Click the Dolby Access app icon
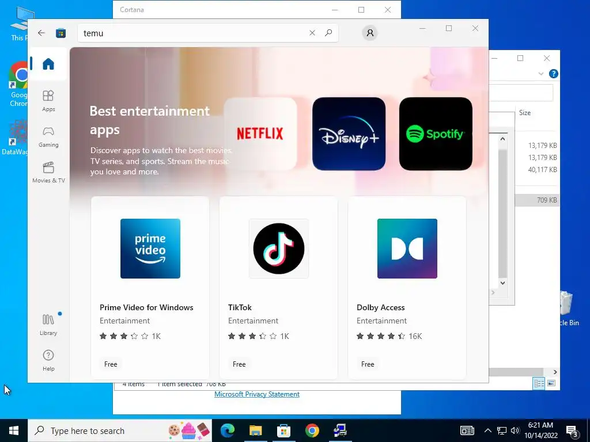This screenshot has height=442, width=590. (x=407, y=249)
